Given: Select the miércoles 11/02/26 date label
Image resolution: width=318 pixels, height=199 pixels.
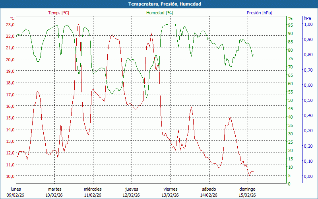Looking at the screenshot, I should point(93,192).
